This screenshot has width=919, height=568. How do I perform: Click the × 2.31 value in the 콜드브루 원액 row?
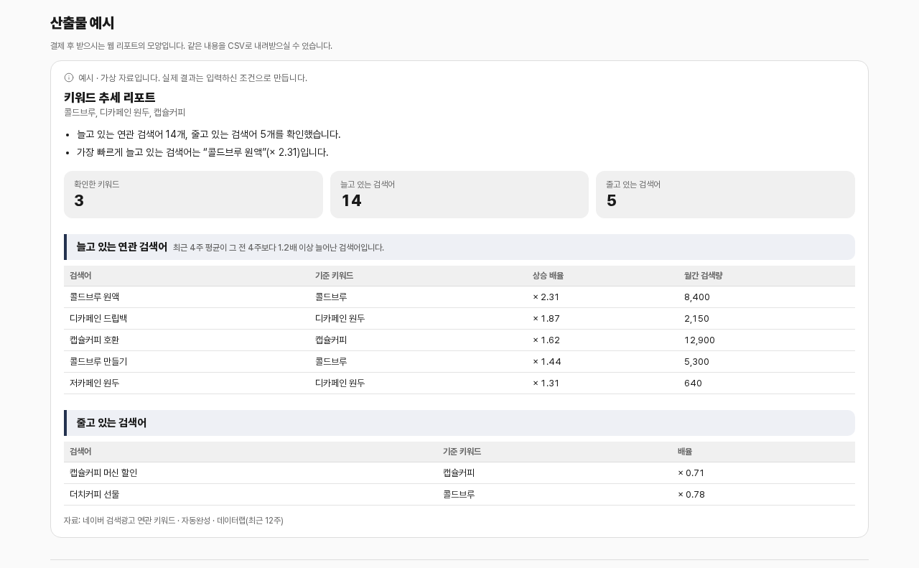(546, 297)
